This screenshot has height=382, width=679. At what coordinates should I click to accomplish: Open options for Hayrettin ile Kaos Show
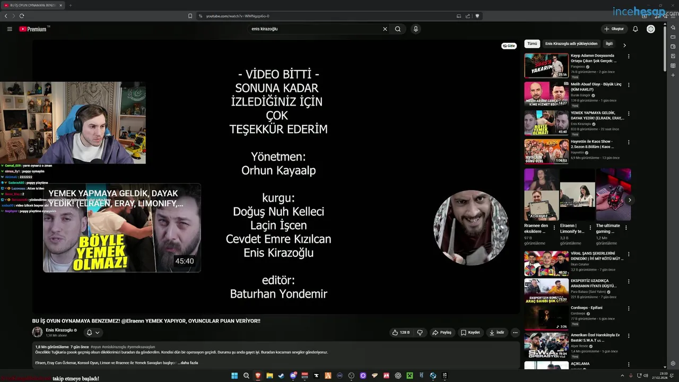(x=629, y=142)
